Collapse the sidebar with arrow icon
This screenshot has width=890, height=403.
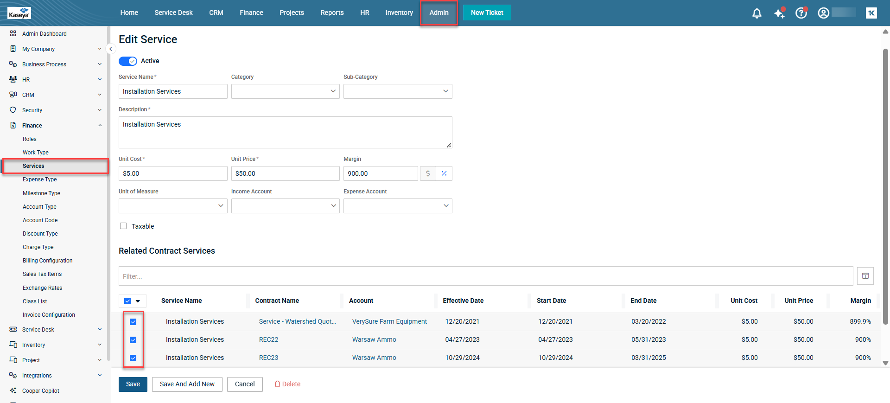[111, 49]
